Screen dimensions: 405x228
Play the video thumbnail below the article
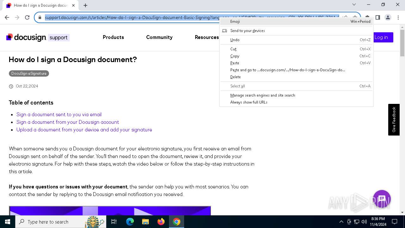pos(110,211)
